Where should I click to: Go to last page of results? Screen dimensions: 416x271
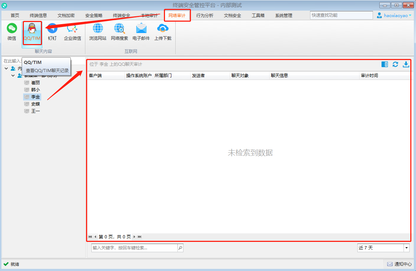click(139, 237)
